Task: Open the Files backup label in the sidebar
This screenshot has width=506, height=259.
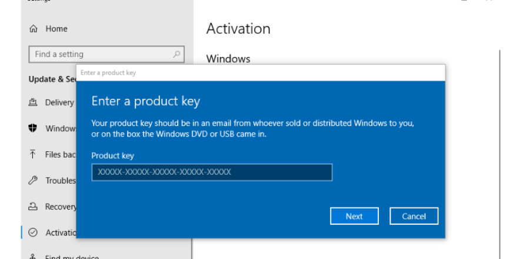Action: pos(61,154)
